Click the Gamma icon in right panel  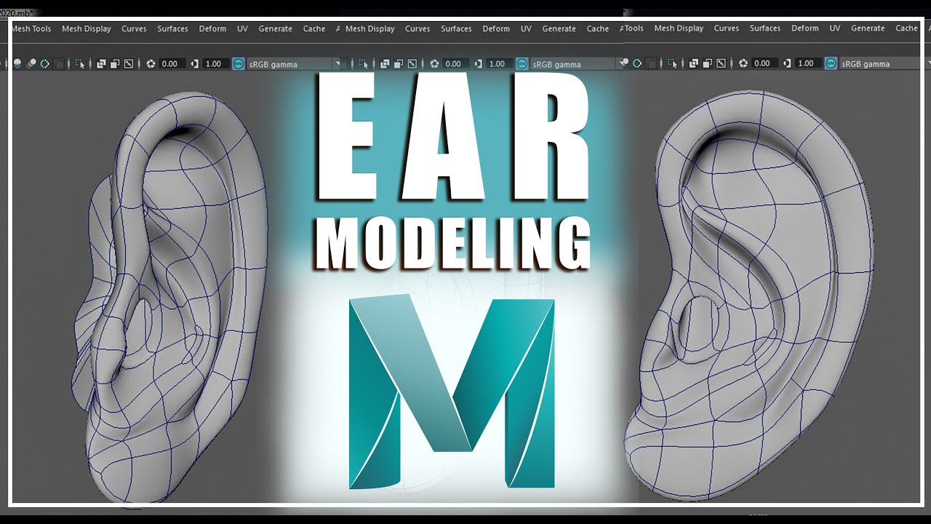(788, 63)
